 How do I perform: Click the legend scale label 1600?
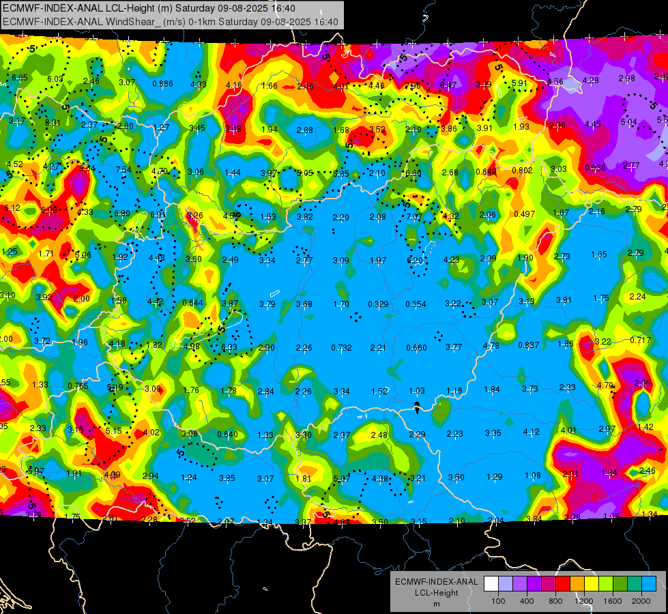click(612, 601)
